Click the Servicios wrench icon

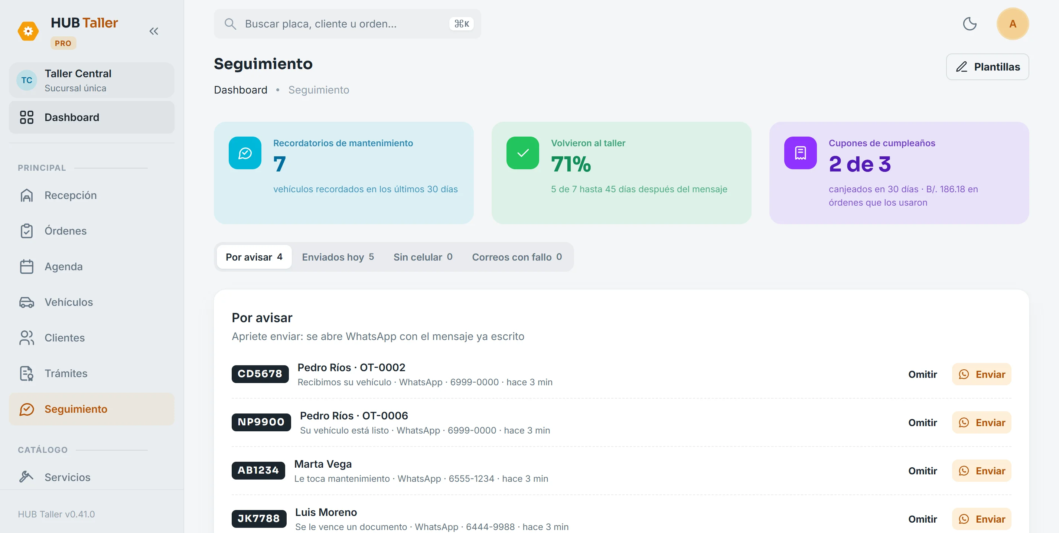(x=27, y=477)
